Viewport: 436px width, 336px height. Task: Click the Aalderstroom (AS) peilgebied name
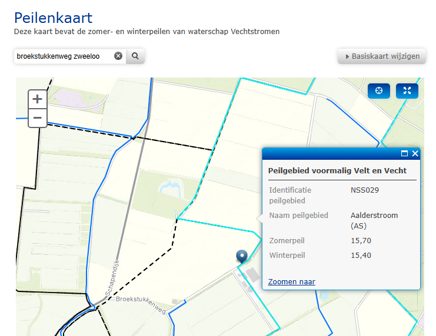pyautogui.click(x=374, y=220)
